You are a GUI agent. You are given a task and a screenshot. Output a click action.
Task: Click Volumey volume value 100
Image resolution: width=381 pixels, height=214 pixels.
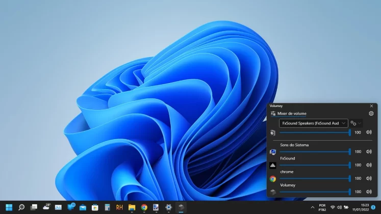click(358, 192)
